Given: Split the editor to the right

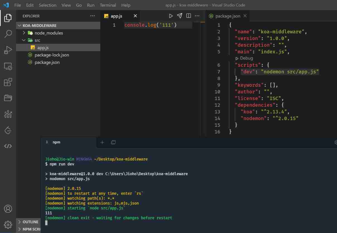Looking at the screenshot, I should (189, 16).
